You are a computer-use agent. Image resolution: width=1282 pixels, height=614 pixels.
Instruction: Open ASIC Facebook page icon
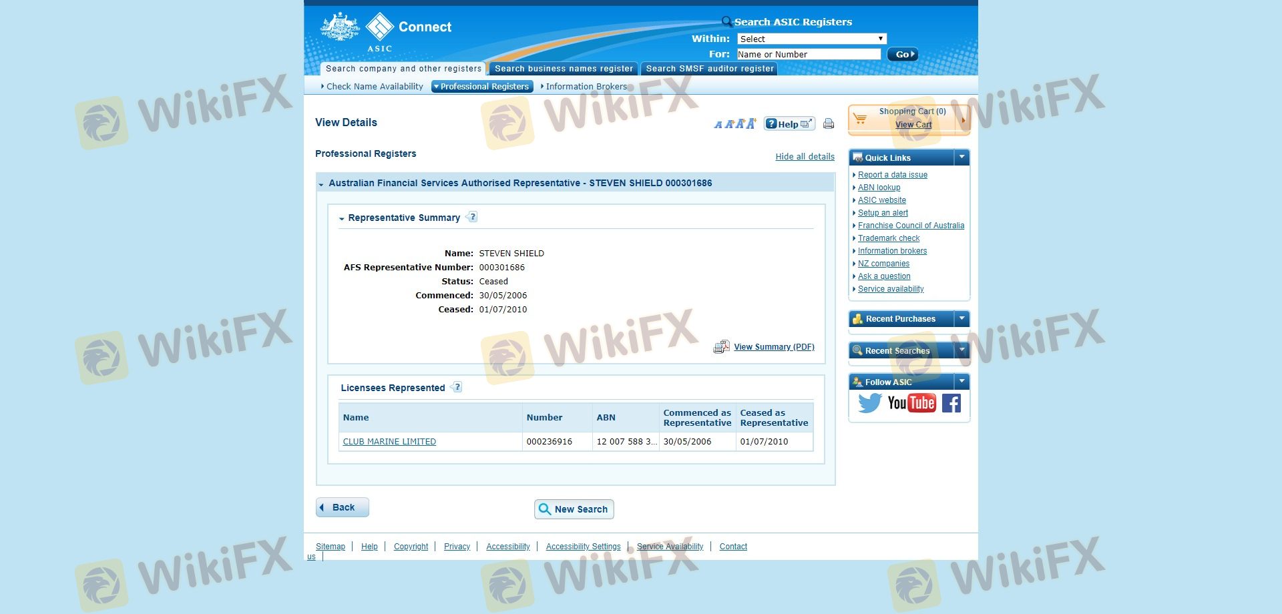coord(951,403)
